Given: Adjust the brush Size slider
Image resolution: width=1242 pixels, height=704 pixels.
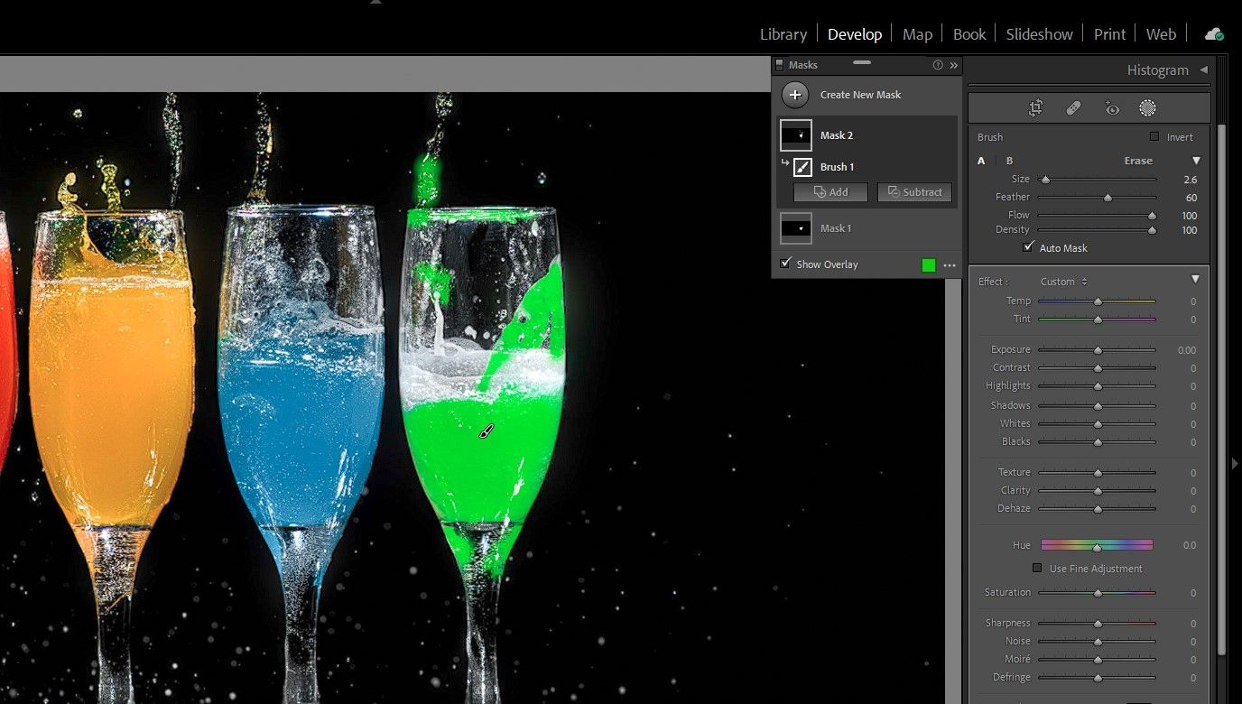Looking at the screenshot, I should pos(1097,180).
